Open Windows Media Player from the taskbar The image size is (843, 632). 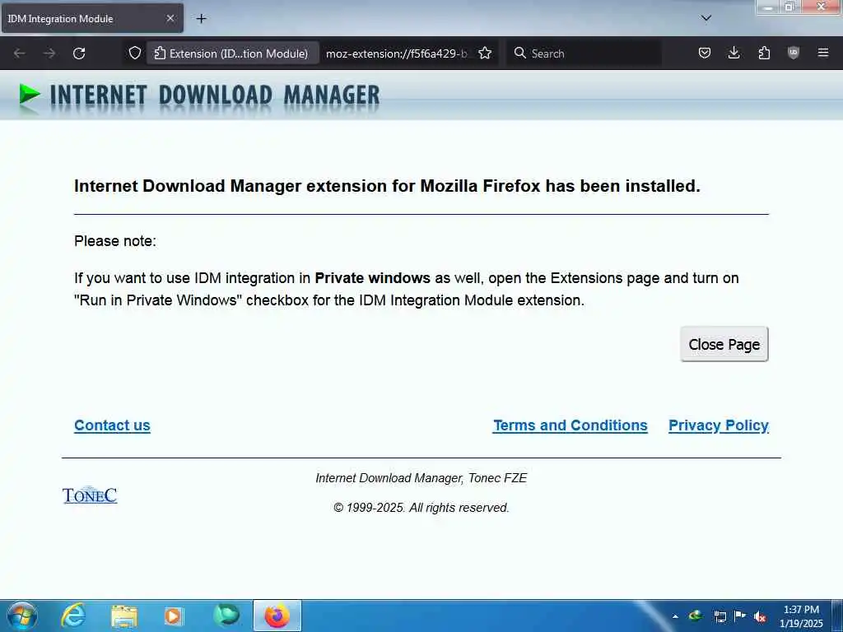[174, 616]
